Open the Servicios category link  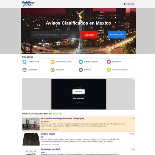tap(88, 70)
